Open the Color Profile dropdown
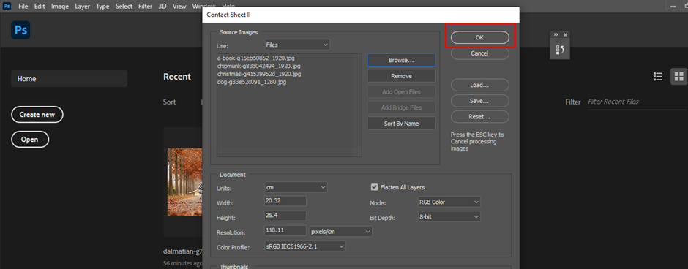Viewport: 688px width, 269px height. coord(305,246)
